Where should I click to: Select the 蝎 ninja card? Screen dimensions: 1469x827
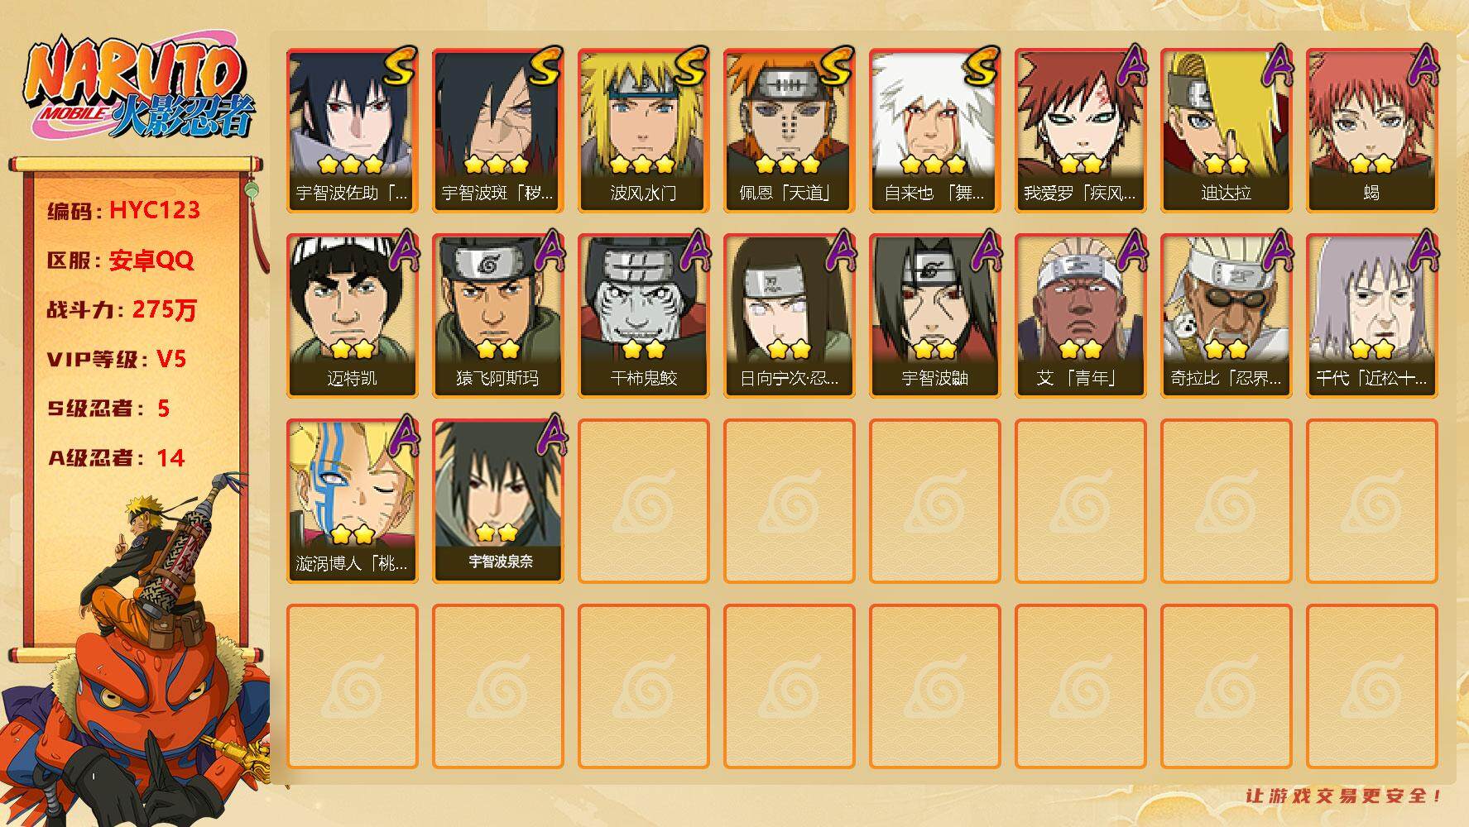(x=1372, y=130)
